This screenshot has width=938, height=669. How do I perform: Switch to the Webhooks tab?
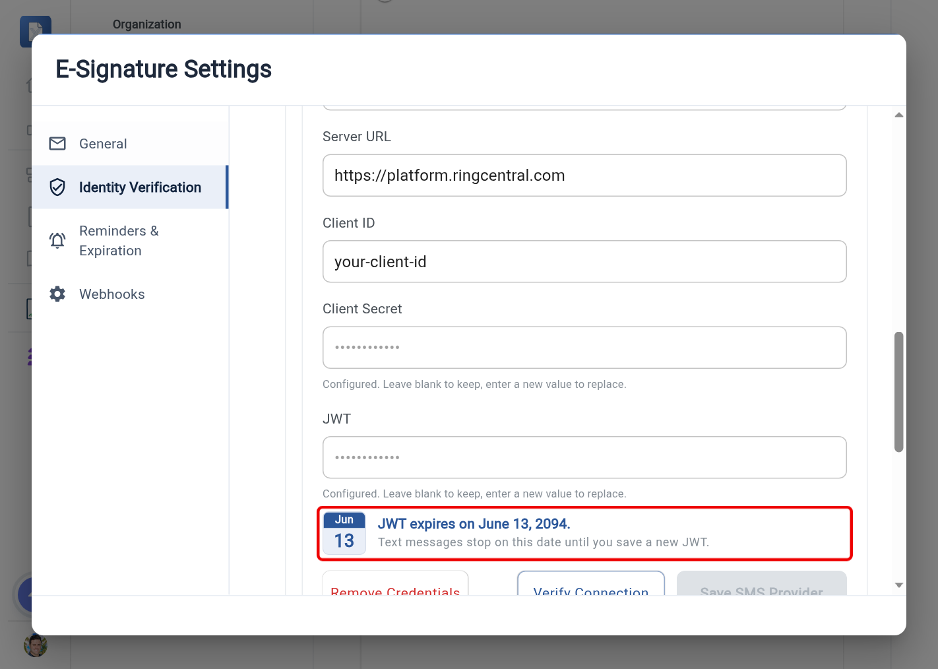(130, 294)
